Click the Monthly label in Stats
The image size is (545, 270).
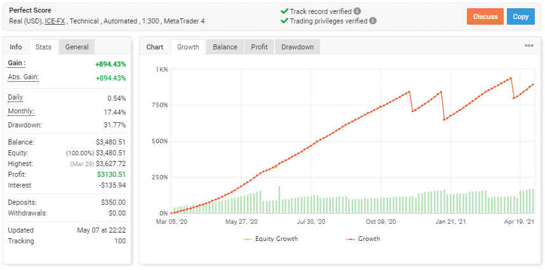tap(21, 112)
